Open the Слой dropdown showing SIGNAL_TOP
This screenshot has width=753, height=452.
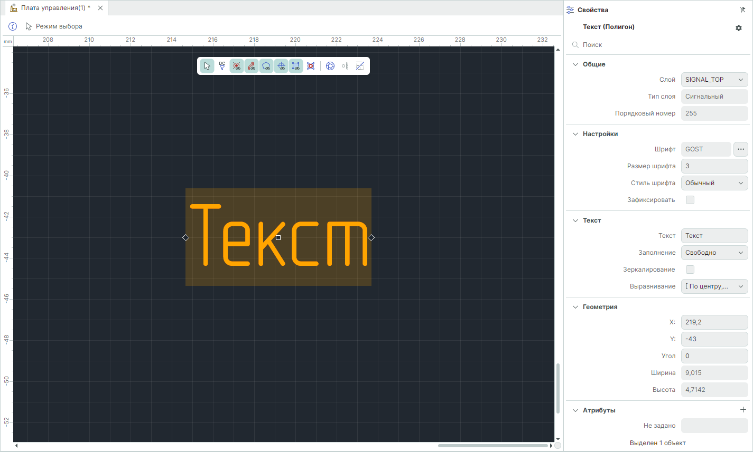[714, 80]
